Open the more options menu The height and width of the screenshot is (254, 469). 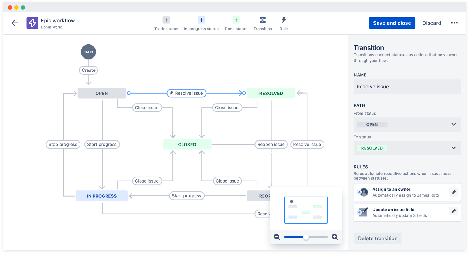[x=454, y=23]
